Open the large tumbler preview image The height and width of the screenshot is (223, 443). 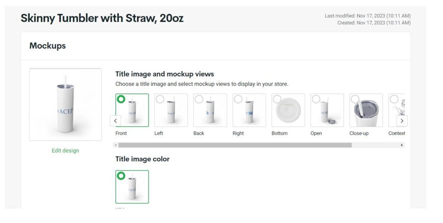pyautogui.click(x=65, y=104)
